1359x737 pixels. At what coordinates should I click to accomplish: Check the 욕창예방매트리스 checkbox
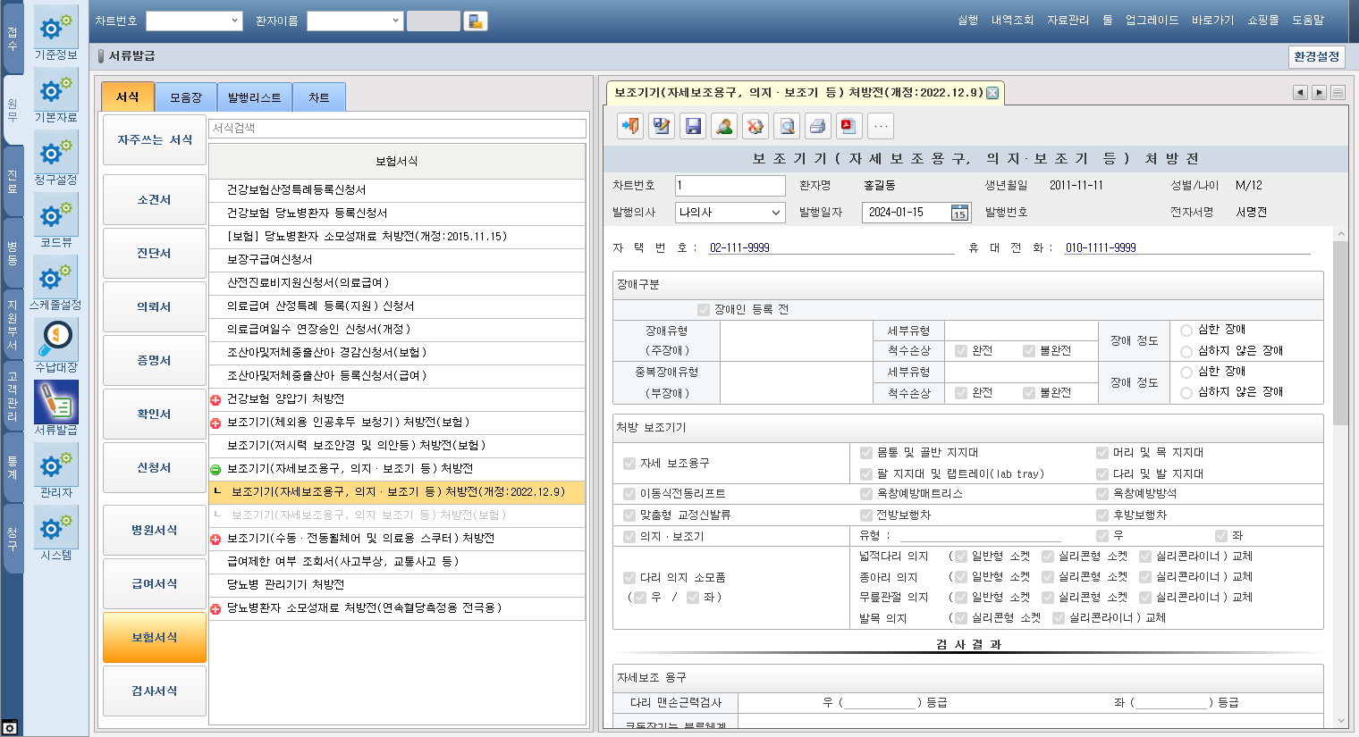(x=865, y=494)
